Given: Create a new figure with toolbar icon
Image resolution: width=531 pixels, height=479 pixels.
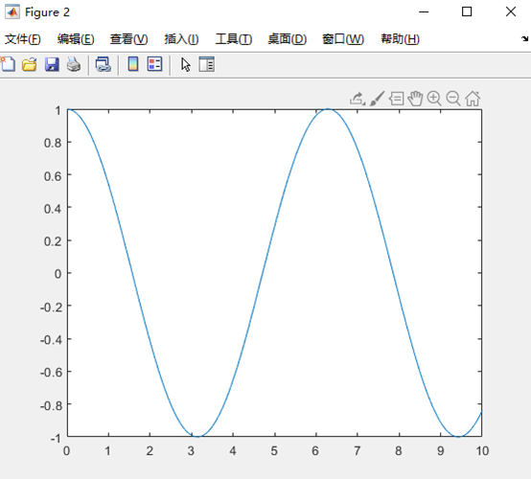Looking at the screenshot, I should pos(8,64).
